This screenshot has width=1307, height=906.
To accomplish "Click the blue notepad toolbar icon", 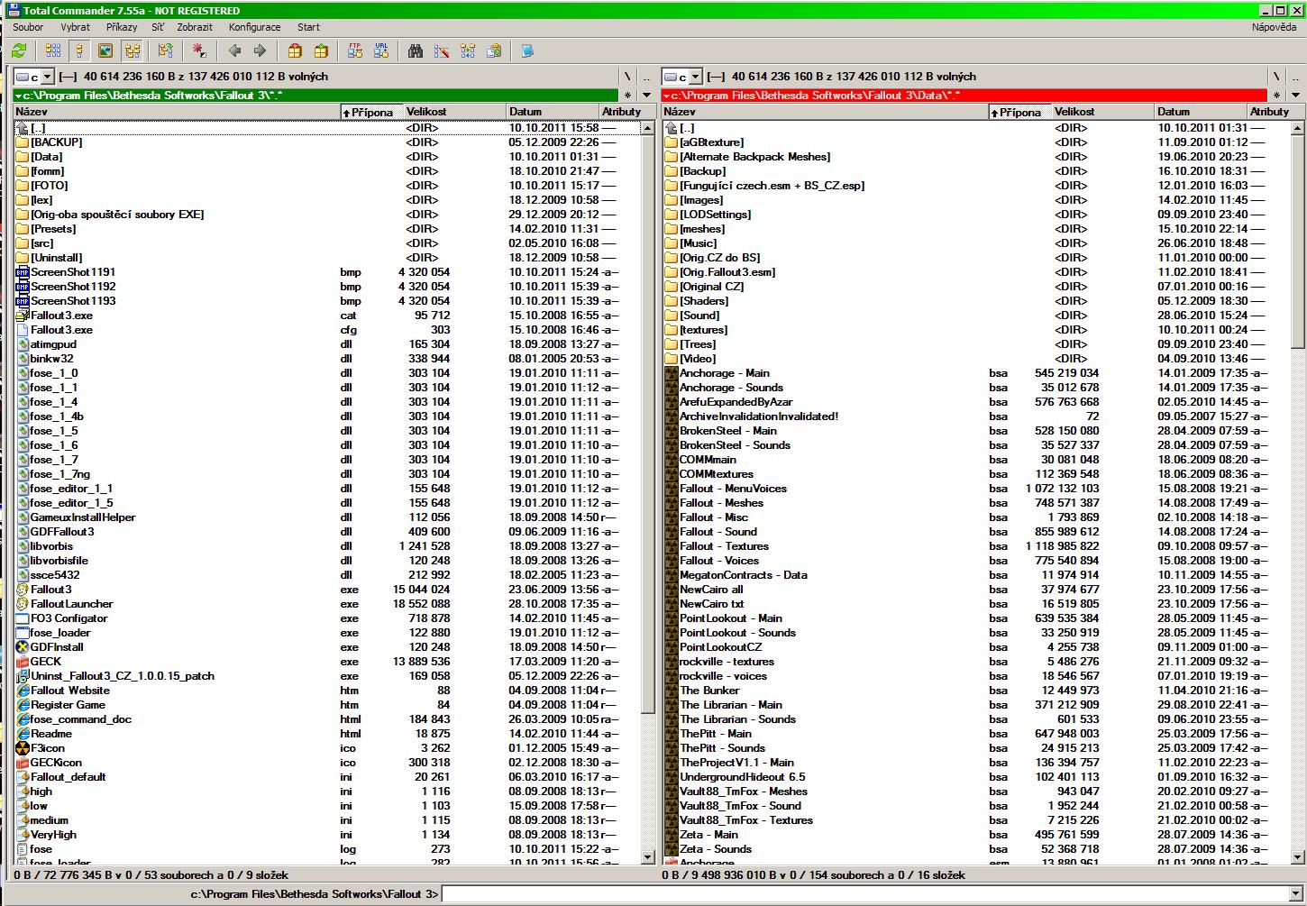I will [528, 51].
